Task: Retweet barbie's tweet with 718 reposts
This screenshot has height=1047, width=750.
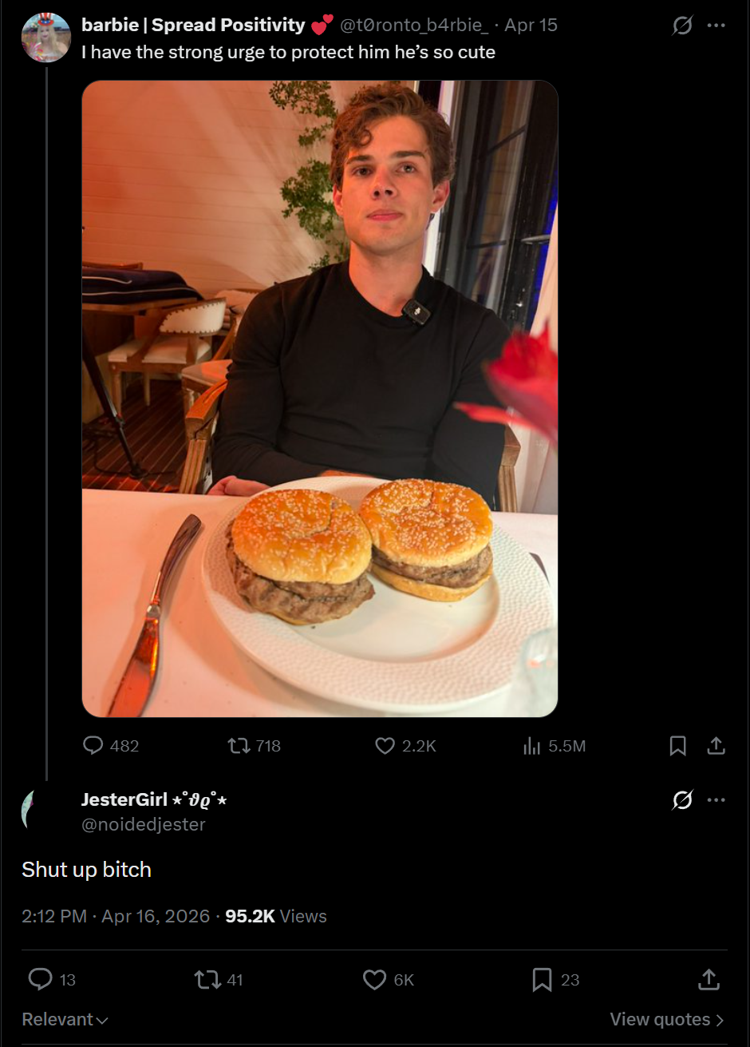Action: point(238,746)
